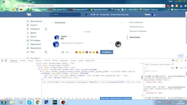Open Сообщения in sidebar
This screenshot has width=187, height=105.
click(x=35, y=29)
